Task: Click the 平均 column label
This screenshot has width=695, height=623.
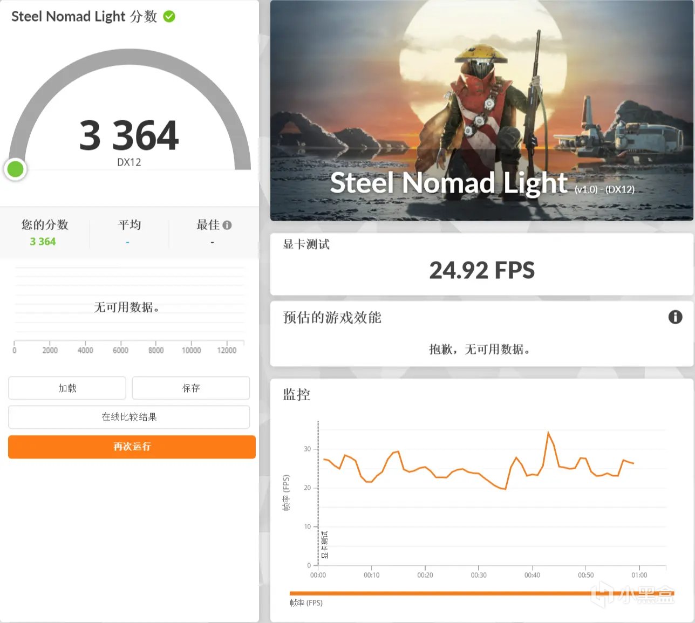Action: 130,225
